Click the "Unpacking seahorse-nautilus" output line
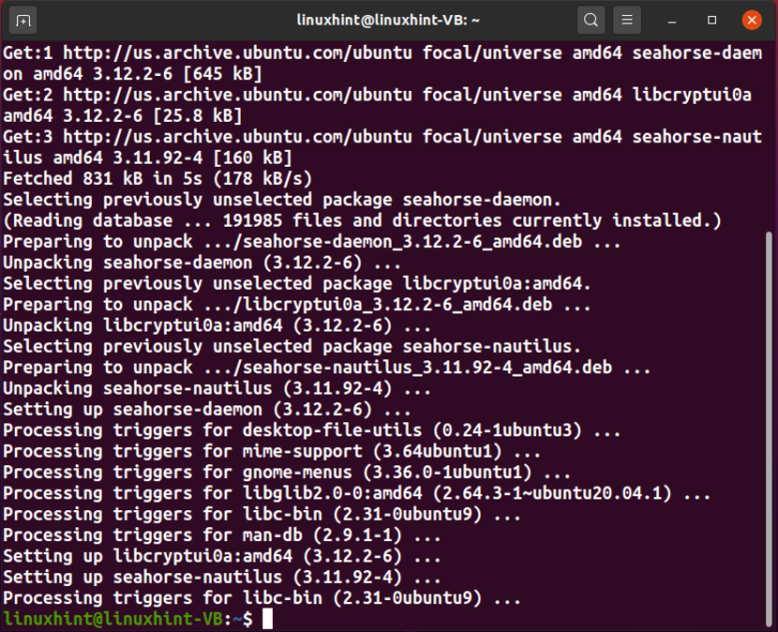 [217, 388]
